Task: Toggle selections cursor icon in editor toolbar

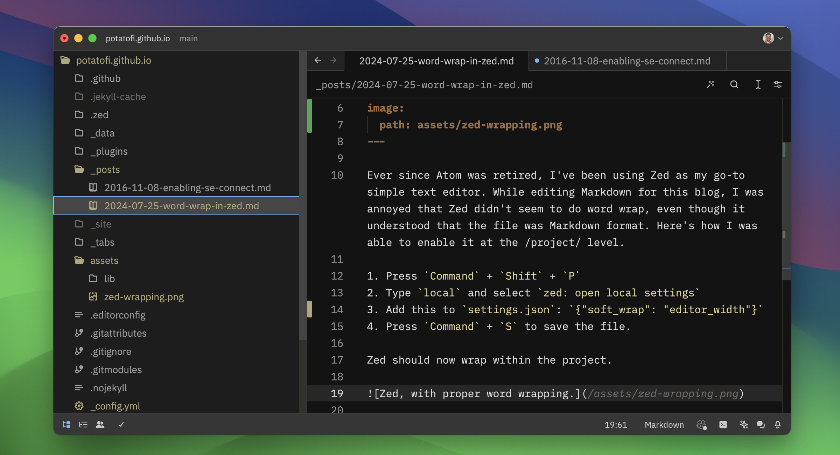Action: [x=758, y=84]
